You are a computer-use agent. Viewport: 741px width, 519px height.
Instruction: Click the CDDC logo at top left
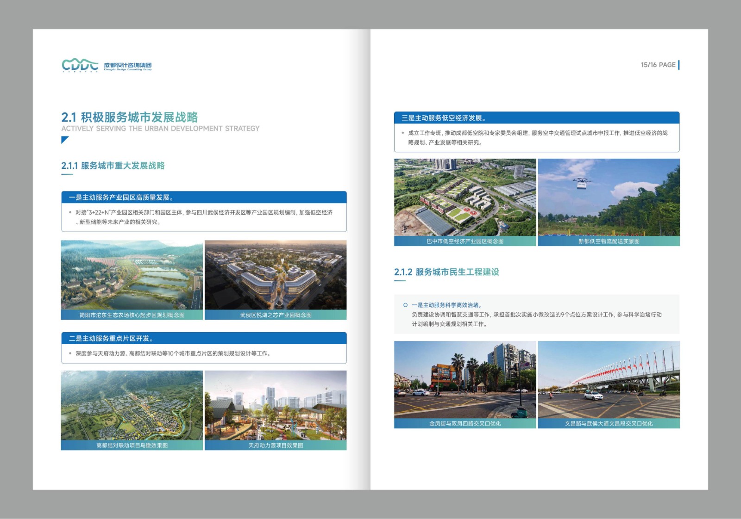tap(80, 65)
